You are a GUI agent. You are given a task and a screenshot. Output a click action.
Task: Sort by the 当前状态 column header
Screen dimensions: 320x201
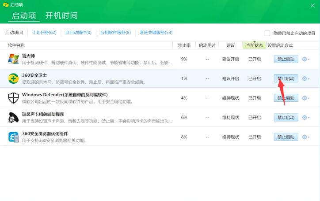[254, 45]
